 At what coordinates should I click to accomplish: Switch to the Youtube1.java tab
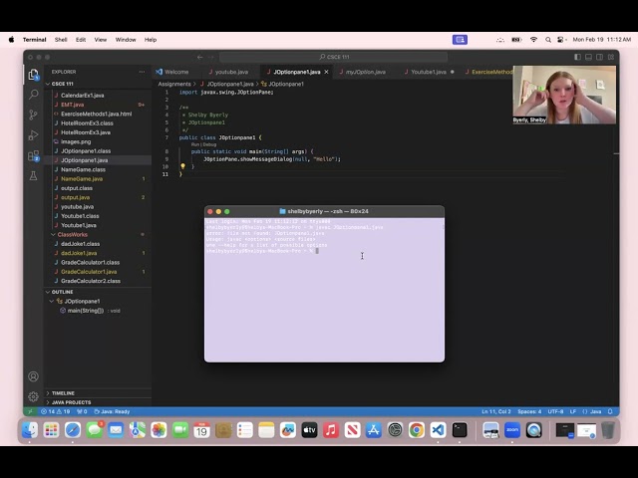pos(429,72)
